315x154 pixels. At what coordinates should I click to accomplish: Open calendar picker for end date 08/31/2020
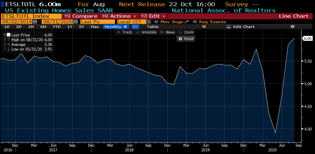[76, 22]
